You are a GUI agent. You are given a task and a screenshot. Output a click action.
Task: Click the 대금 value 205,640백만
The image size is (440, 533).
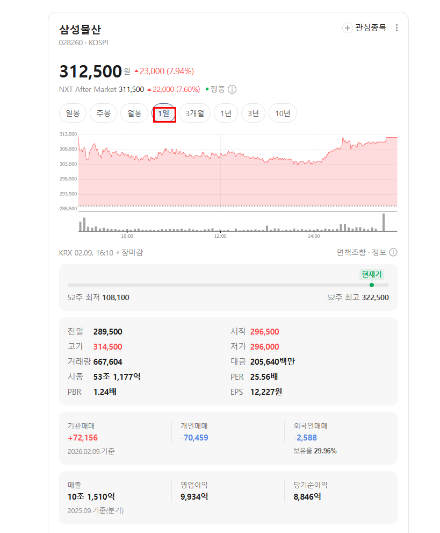272,361
